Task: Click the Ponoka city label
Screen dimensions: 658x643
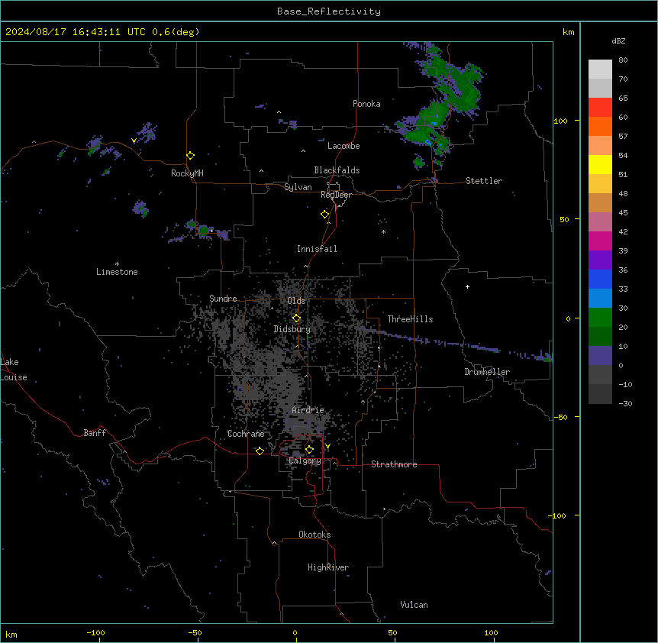Action: (366, 104)
